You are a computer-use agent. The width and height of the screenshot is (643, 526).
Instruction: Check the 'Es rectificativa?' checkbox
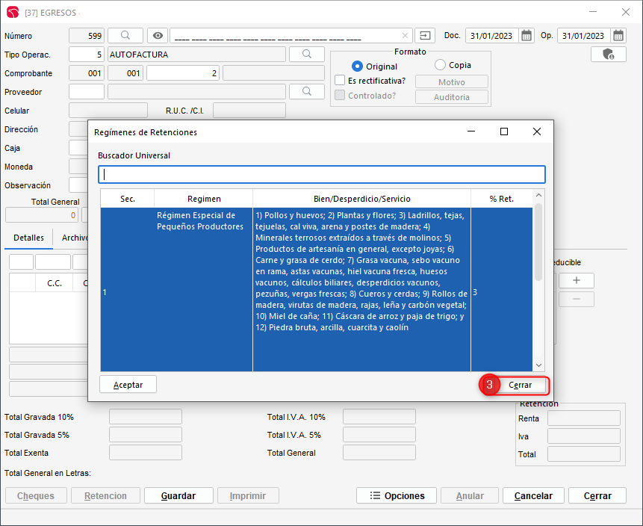[340, 81]
